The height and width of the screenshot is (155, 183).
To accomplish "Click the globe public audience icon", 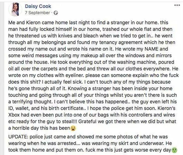I will [56, 12].
